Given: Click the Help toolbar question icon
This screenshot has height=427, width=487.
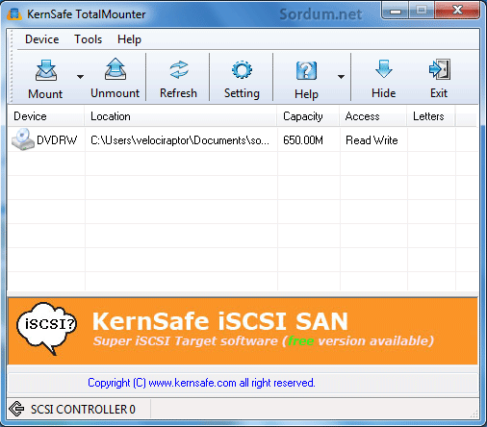Looking at the screenshot, I should 306,70.
